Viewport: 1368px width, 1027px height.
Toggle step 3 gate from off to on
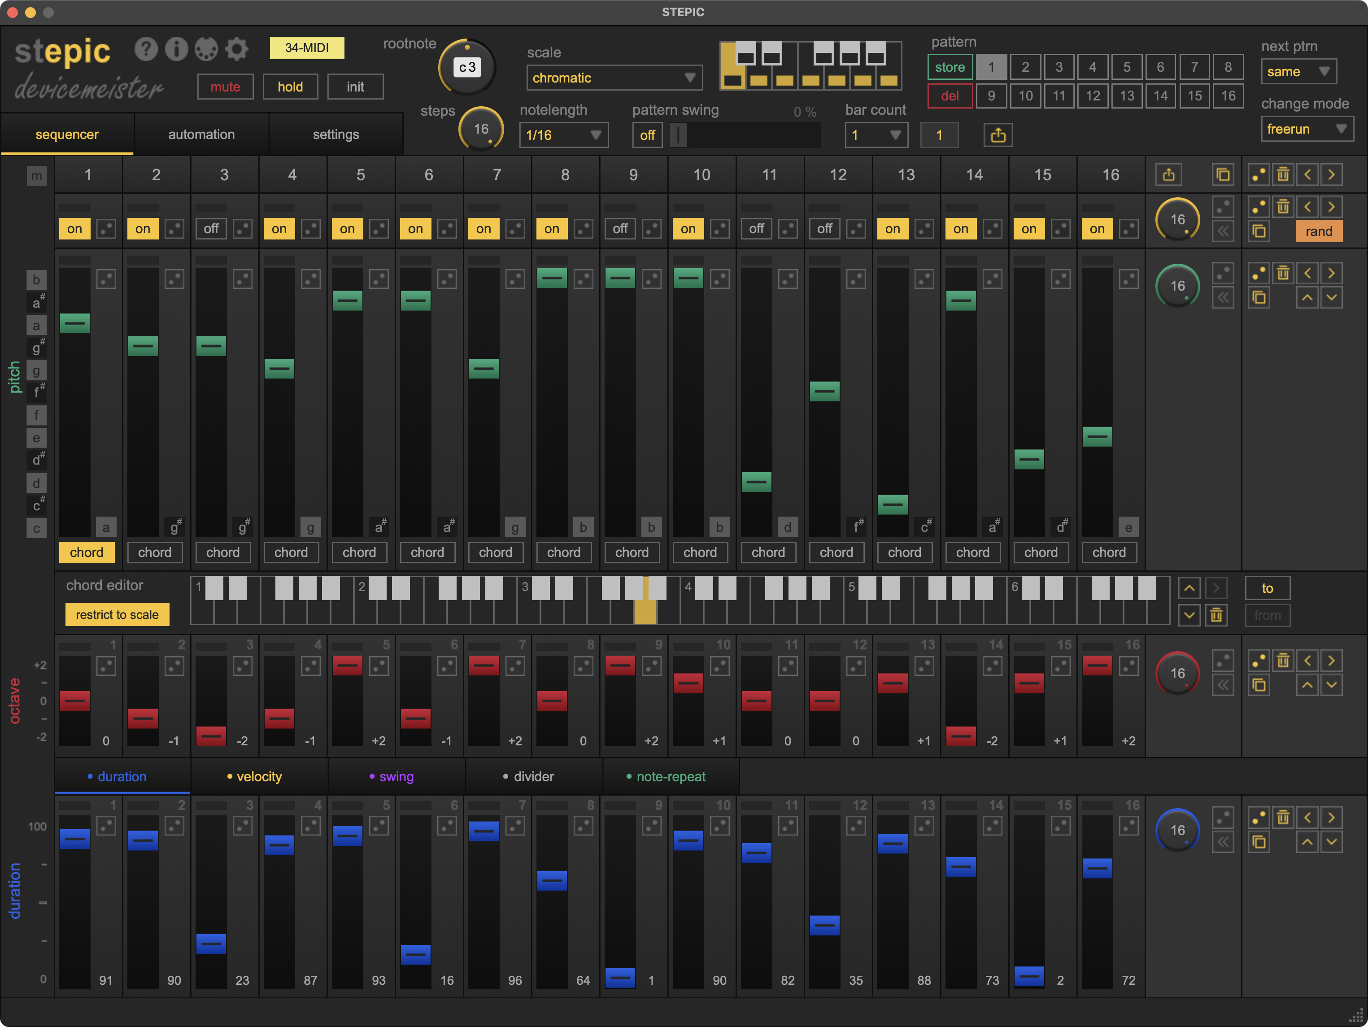(211, 229)
